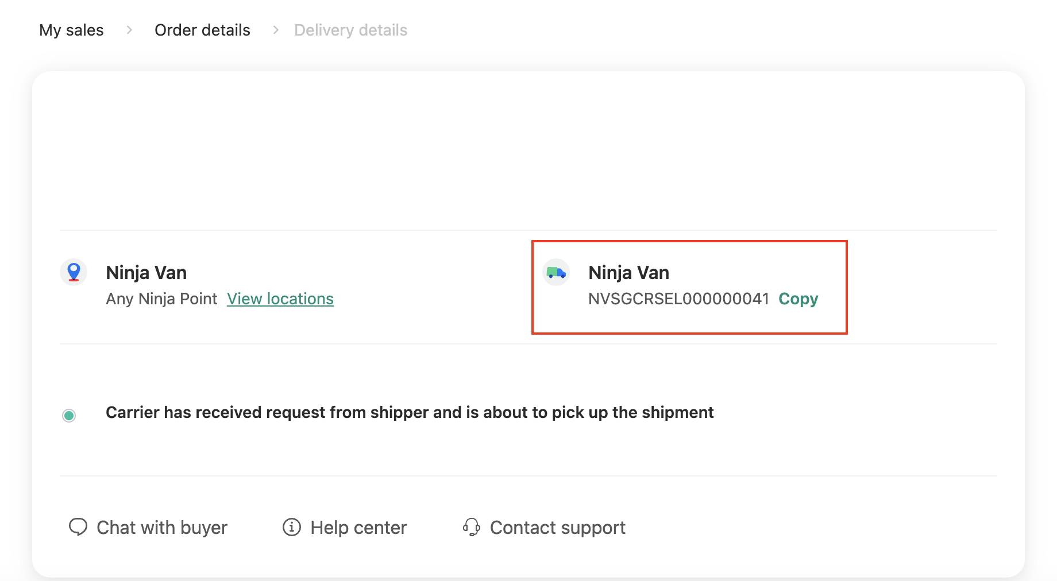Open View locations link
Screen dimensions: 1057x581
(280, 299)
